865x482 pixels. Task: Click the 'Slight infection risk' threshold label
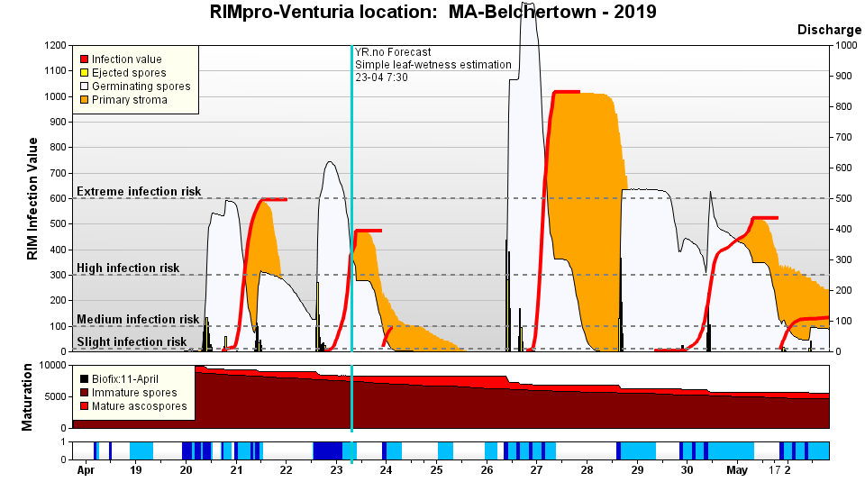click(132, 342)
